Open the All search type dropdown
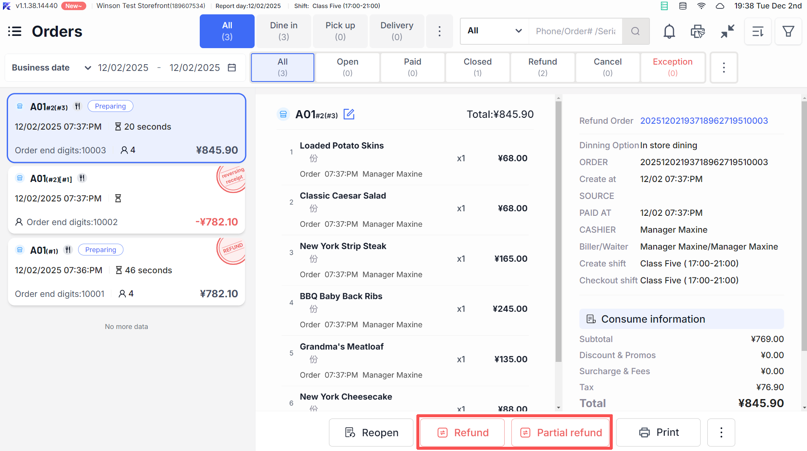807x451 pixels. [494, 31]
